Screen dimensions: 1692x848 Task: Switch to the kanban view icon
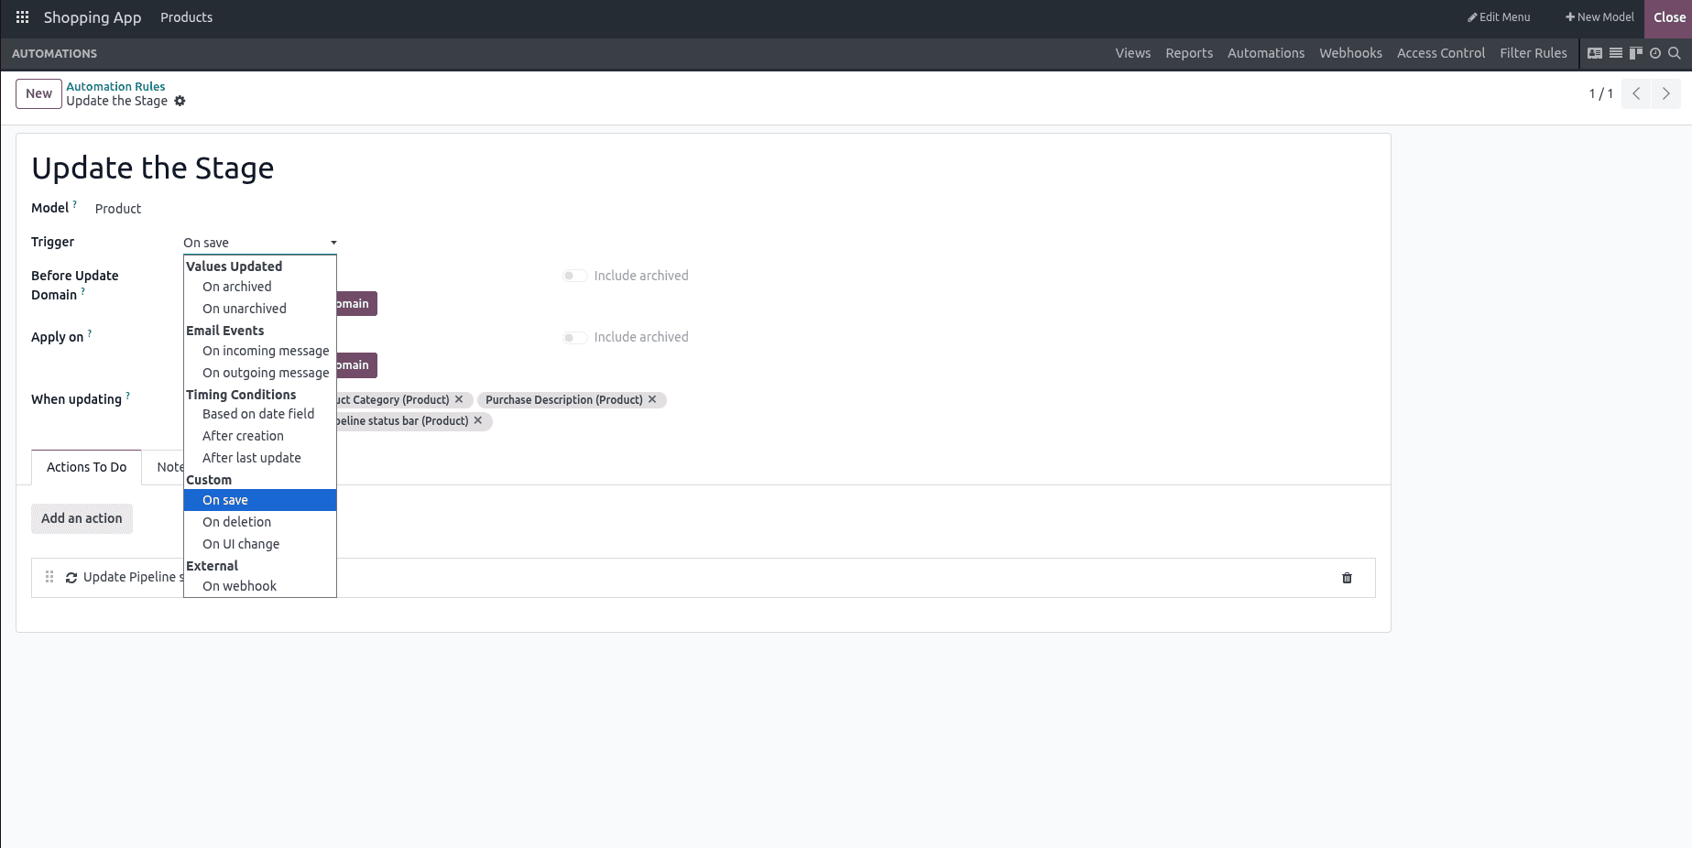[1636, 53]
